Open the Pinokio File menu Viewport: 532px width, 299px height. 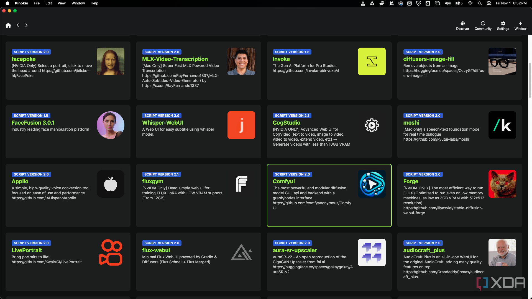pyautogui.click(x=37, y=3)
